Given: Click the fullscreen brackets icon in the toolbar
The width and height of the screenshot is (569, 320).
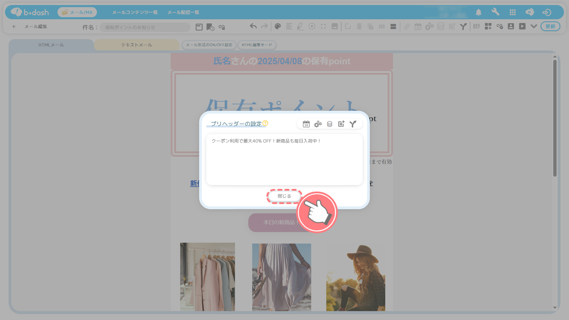Looking at the screenshot, I should click(323, 27).
